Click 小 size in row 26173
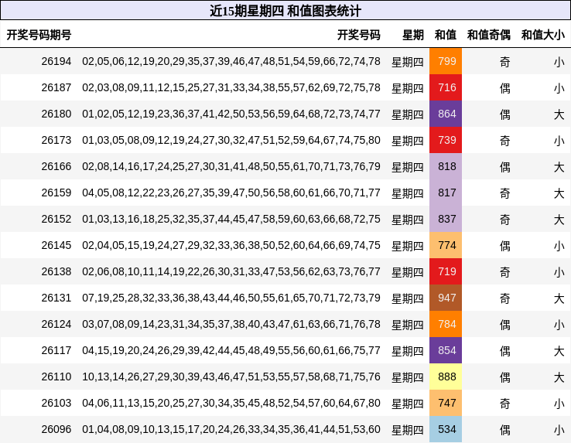The image size is (571, 443). pyautogui.click(x=559, y=141)
